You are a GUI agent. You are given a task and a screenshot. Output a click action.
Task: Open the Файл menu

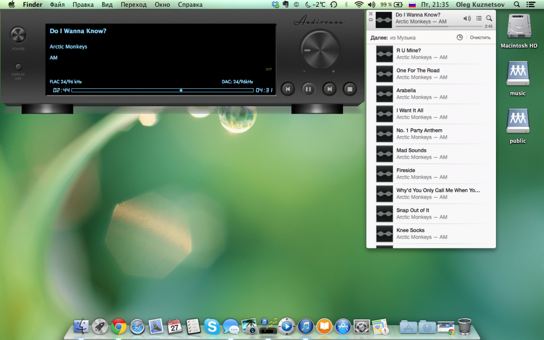[57, 5]
